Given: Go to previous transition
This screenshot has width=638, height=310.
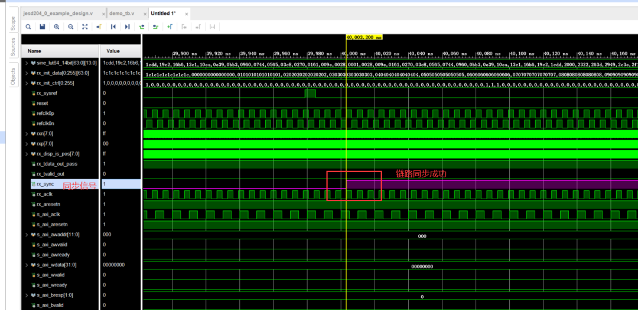Looking at the screenshot, I should (x=142, y=27).
